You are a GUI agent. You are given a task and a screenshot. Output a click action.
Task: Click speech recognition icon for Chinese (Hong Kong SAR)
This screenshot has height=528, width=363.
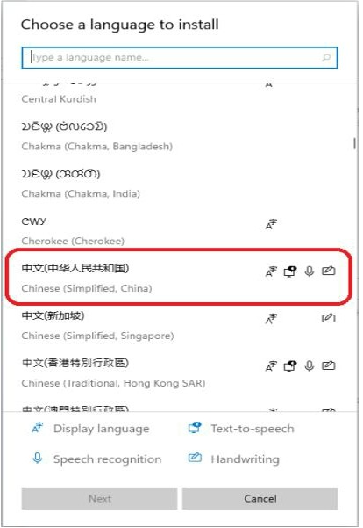point(310,365)
